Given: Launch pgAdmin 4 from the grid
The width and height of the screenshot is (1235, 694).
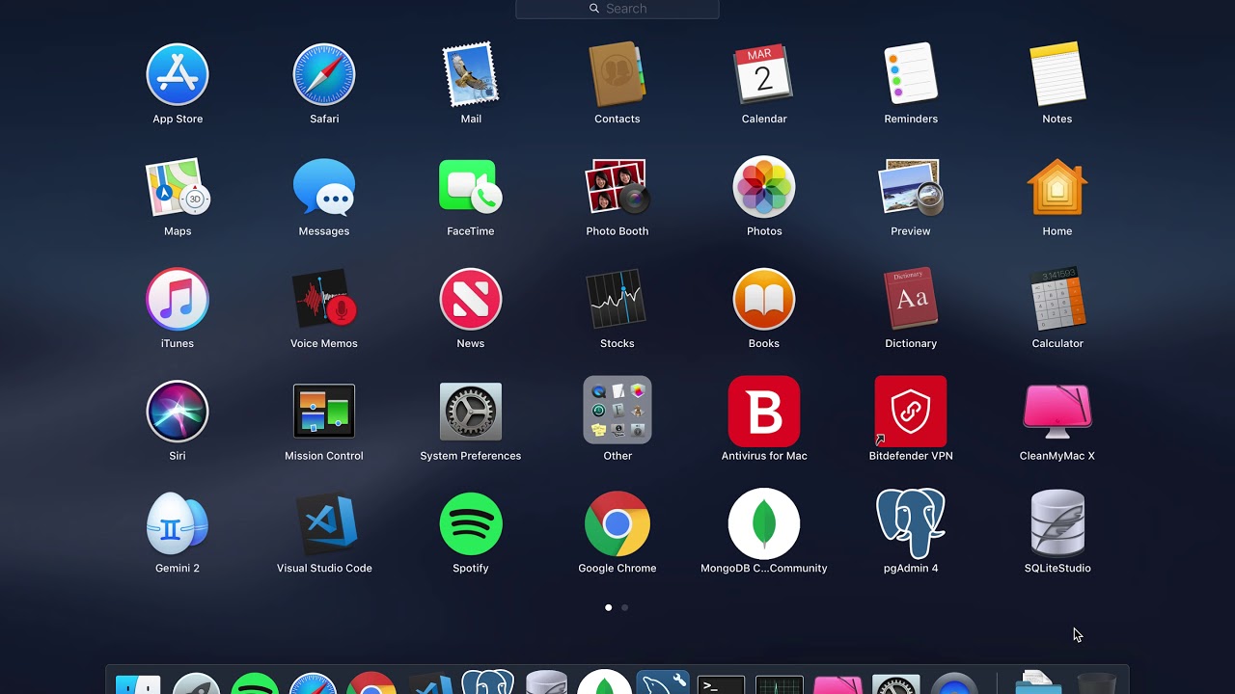Looking at the screenshot, I should [911, 523].
